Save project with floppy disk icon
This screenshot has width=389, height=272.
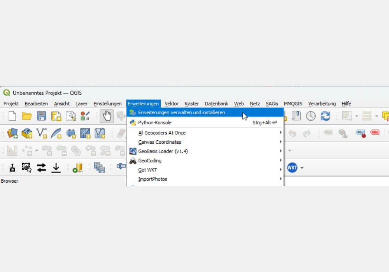[x=42, y=116]
